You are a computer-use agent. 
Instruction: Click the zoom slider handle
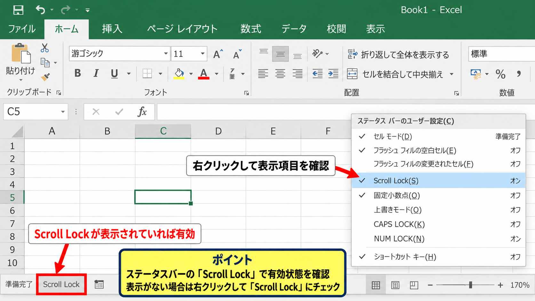coord(470,285)
